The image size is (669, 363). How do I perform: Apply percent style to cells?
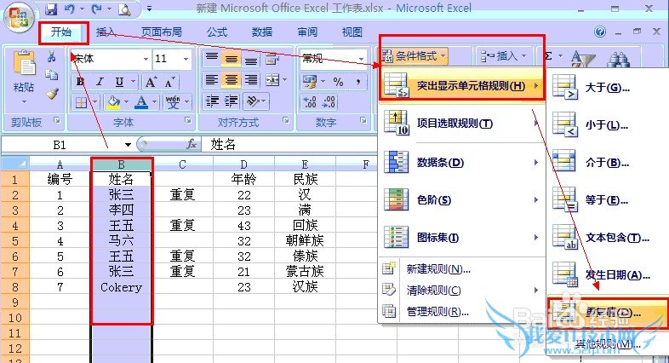pos(339,82)
